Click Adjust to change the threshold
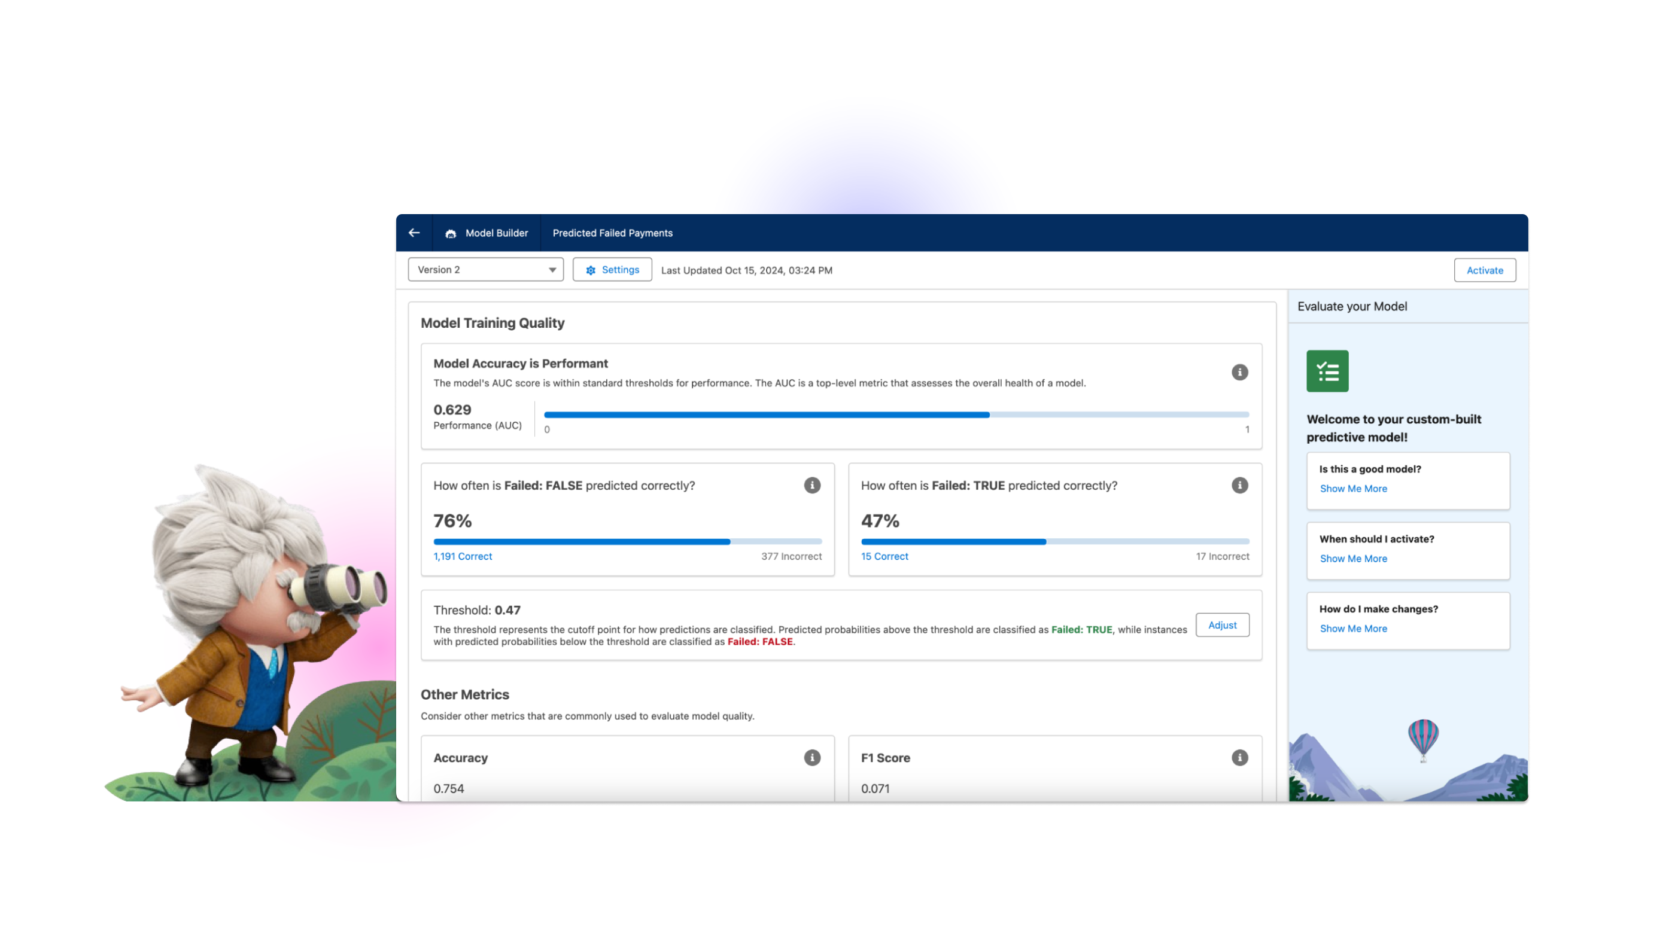Screen dimensions: 1678x939 click(1222, 624)
